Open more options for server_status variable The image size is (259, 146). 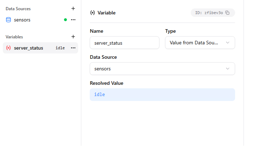pyautogui.click(x=73, y=48)
